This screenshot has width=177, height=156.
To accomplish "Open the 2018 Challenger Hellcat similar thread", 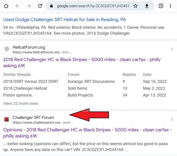I will (x=25, y=88).
